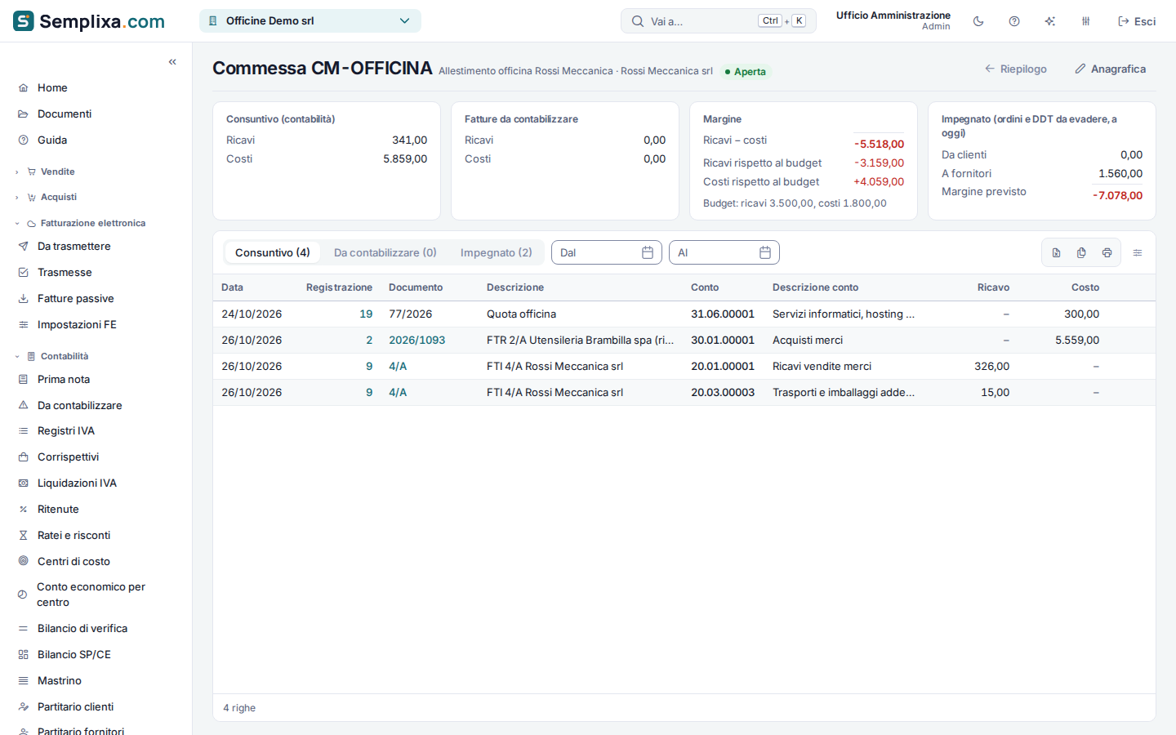The image size is (1176, 735).
Task: Focus the Vai a... search box
Action: (719, 21)
